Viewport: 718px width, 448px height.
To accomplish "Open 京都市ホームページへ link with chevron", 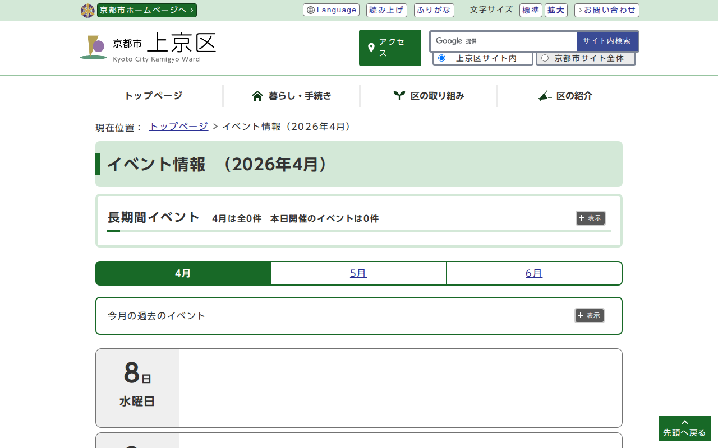I will pyautogui.click(x=147, y=10).
